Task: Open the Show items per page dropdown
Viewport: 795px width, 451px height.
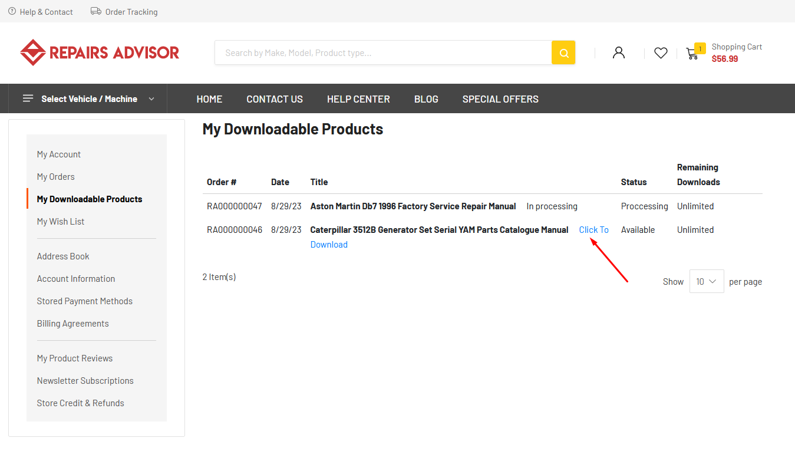Action: click(x=706, y=282)
